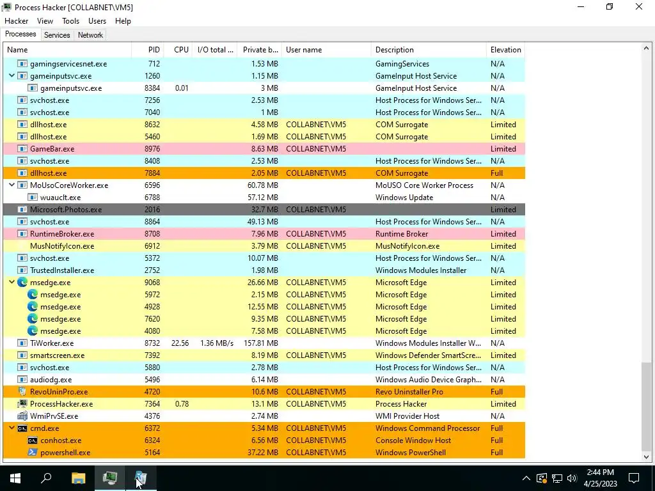
Task: Open the Help menu
Action: coord(123,21)
